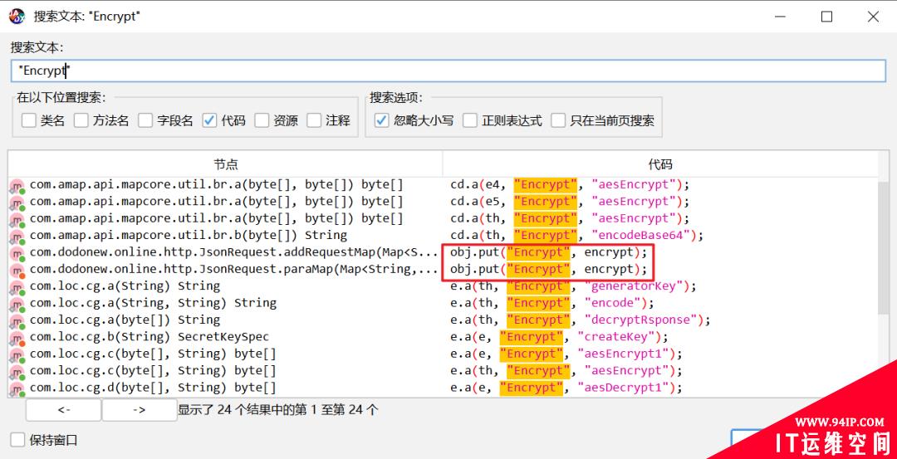Select node text com.loc.cg.d(byte[], String) byte[]
Image resolution: width=897 pixels, height=459 pixels.
click(x=154, y=388)
